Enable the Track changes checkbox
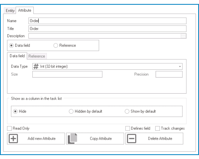 point(158,128)
